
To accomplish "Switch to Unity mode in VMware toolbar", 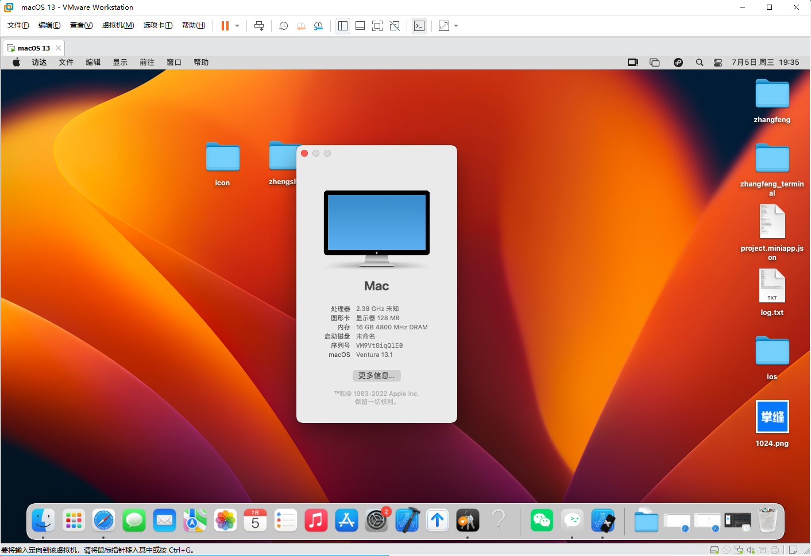I will point(395,26).
